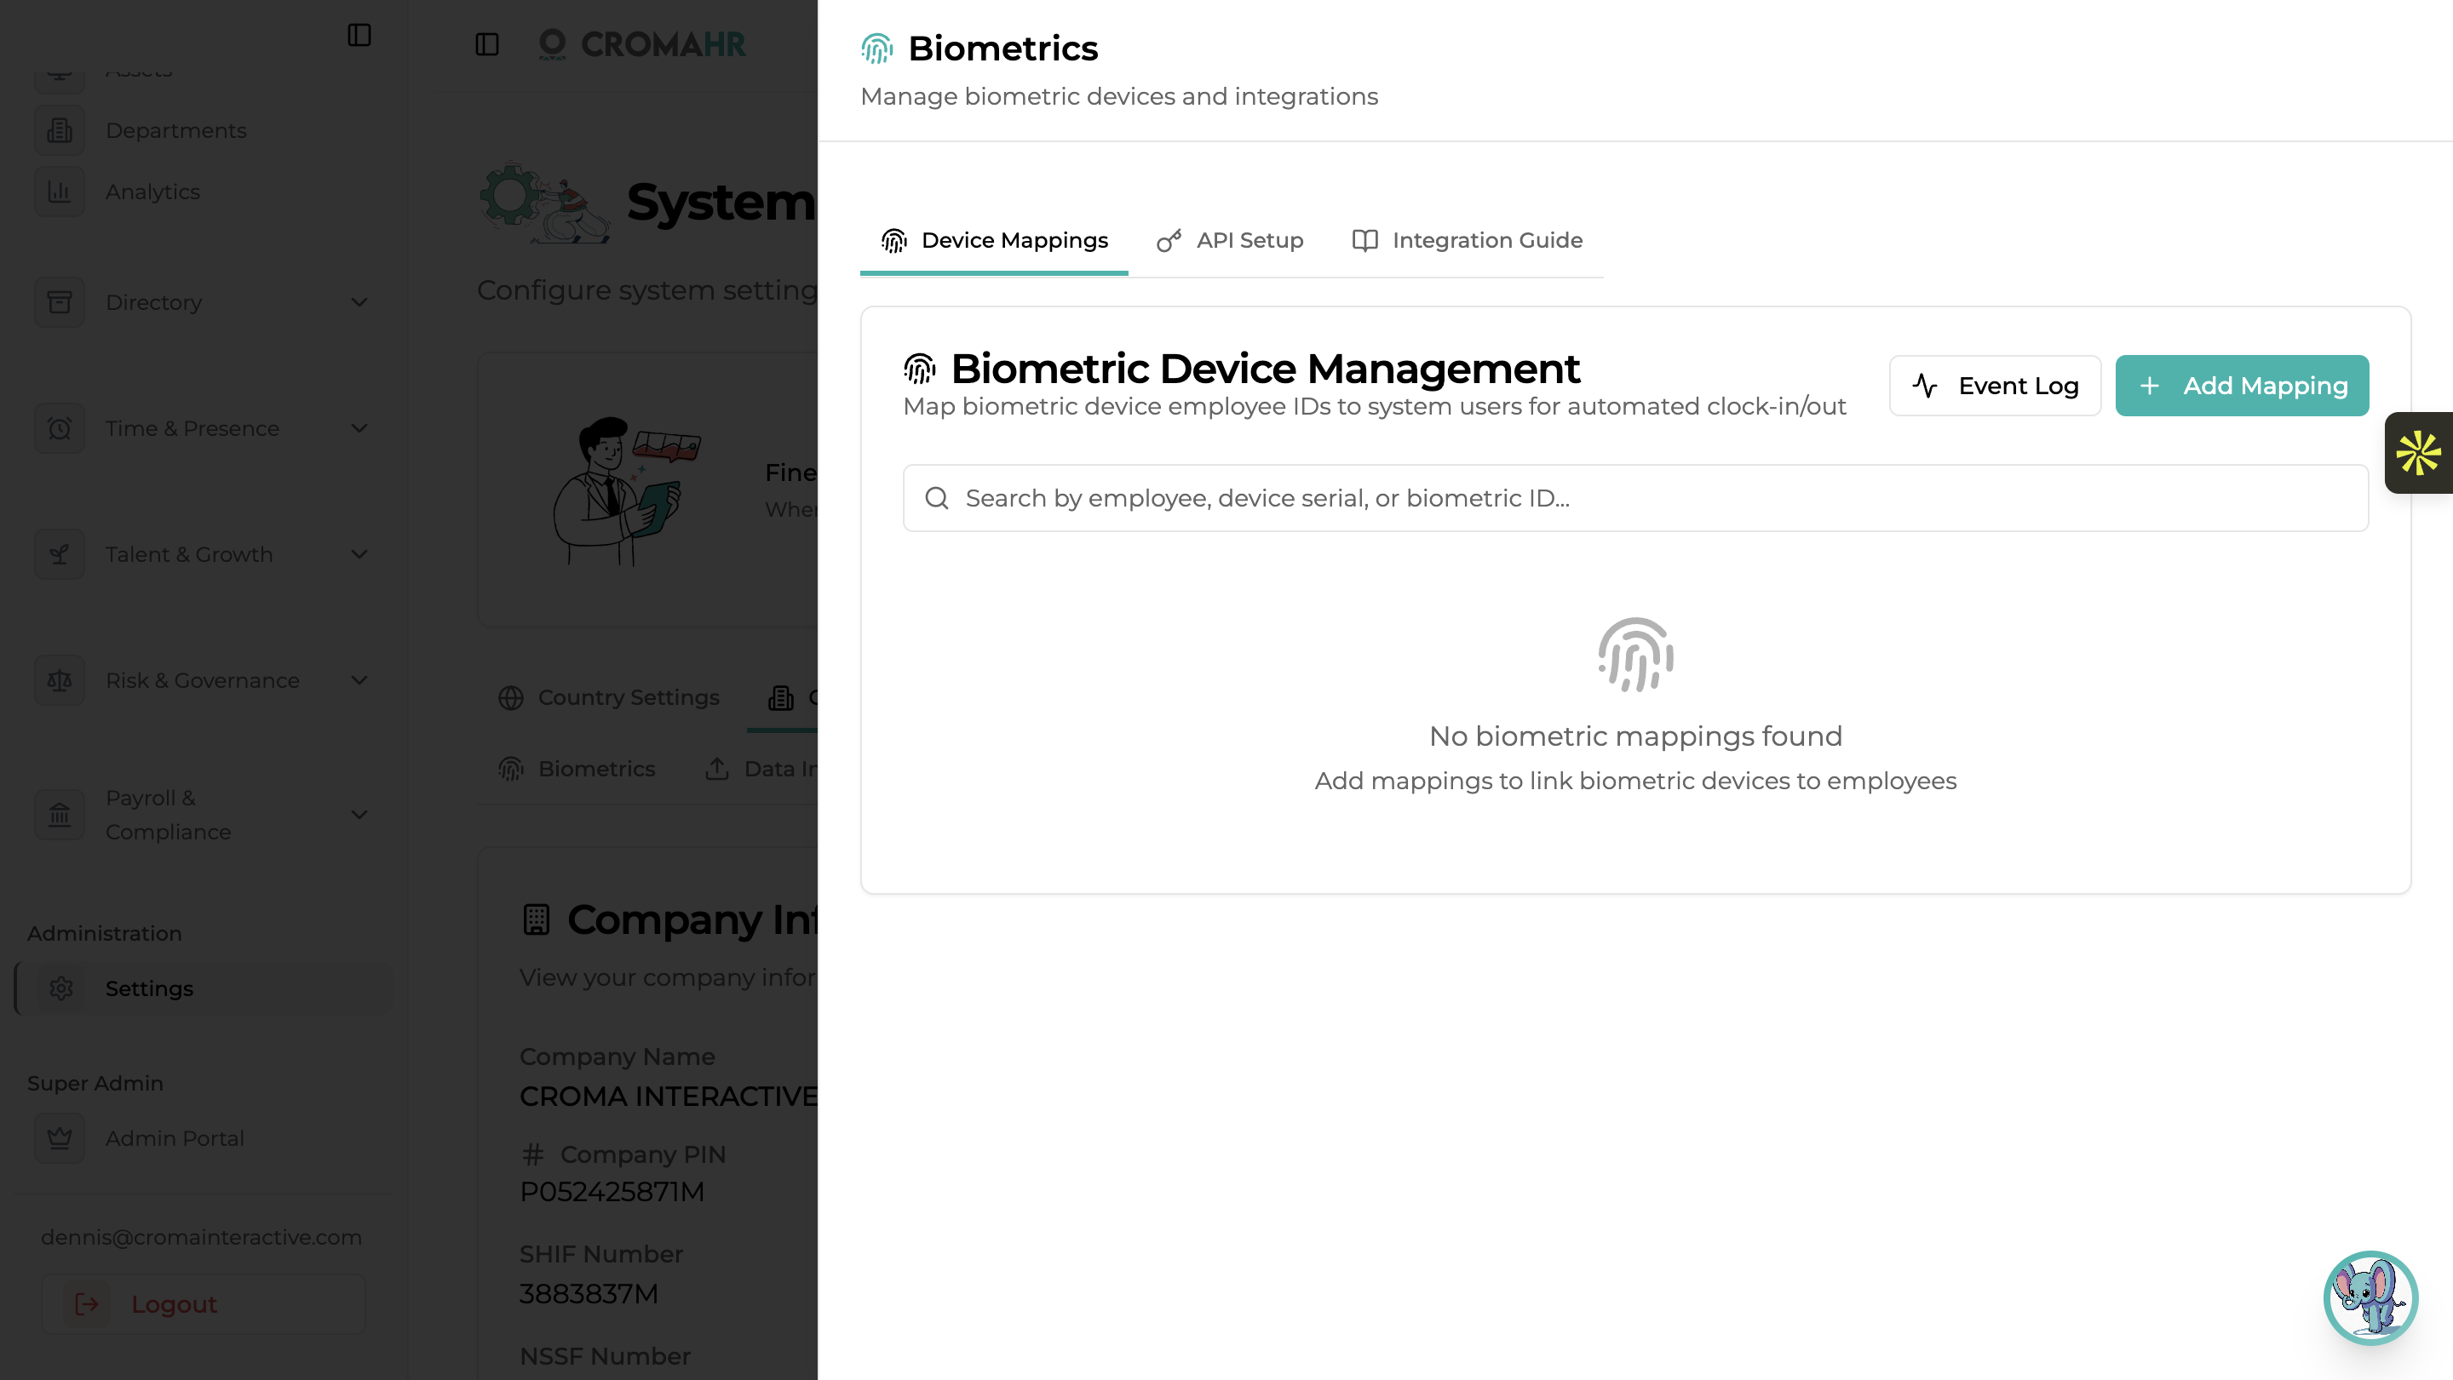Click the 'No biometric mappings found' message

coord(1635,736)
